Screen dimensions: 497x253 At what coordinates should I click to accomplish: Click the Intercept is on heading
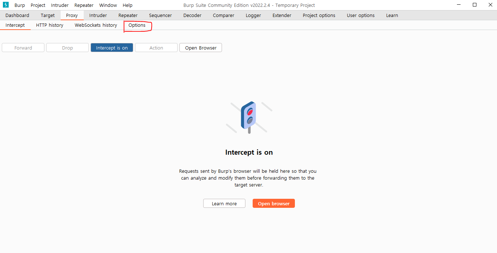[x=249, y=152]
